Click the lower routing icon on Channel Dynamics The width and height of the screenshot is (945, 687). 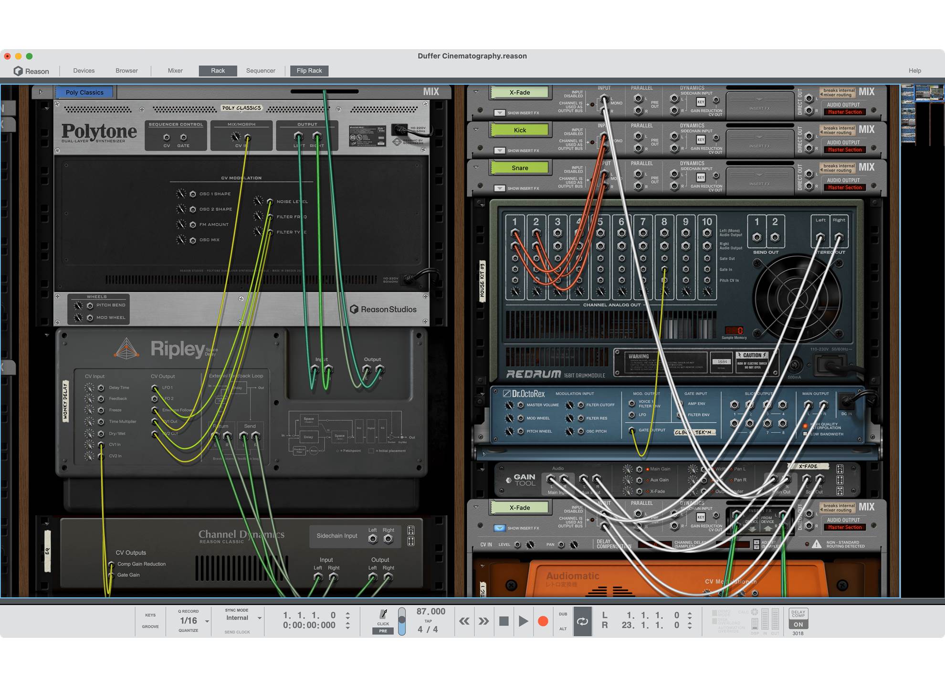tap(411, 541)
